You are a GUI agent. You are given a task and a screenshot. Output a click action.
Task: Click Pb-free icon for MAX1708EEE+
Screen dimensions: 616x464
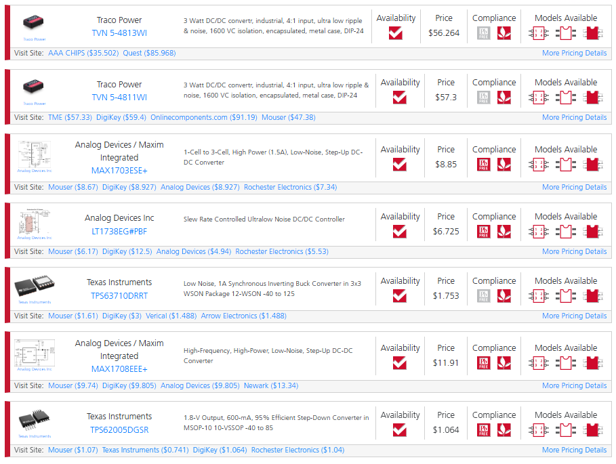tap(484, 363)
